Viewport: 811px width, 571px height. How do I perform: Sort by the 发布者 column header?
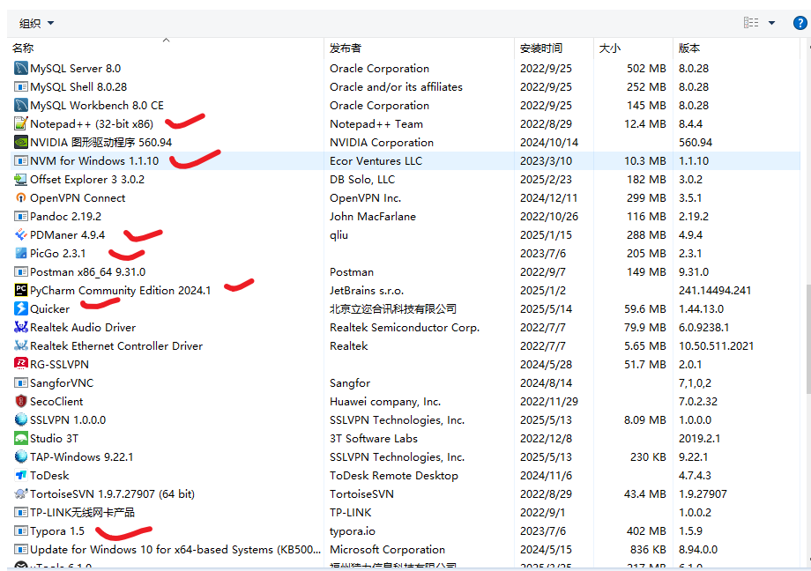pos(420,48)
